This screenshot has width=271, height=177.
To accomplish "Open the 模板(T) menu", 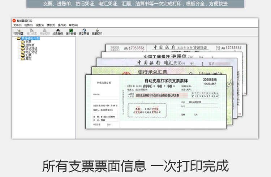I will pos(51,25).
